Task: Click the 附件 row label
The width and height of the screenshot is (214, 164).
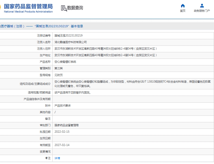Action: pos(48,106)
